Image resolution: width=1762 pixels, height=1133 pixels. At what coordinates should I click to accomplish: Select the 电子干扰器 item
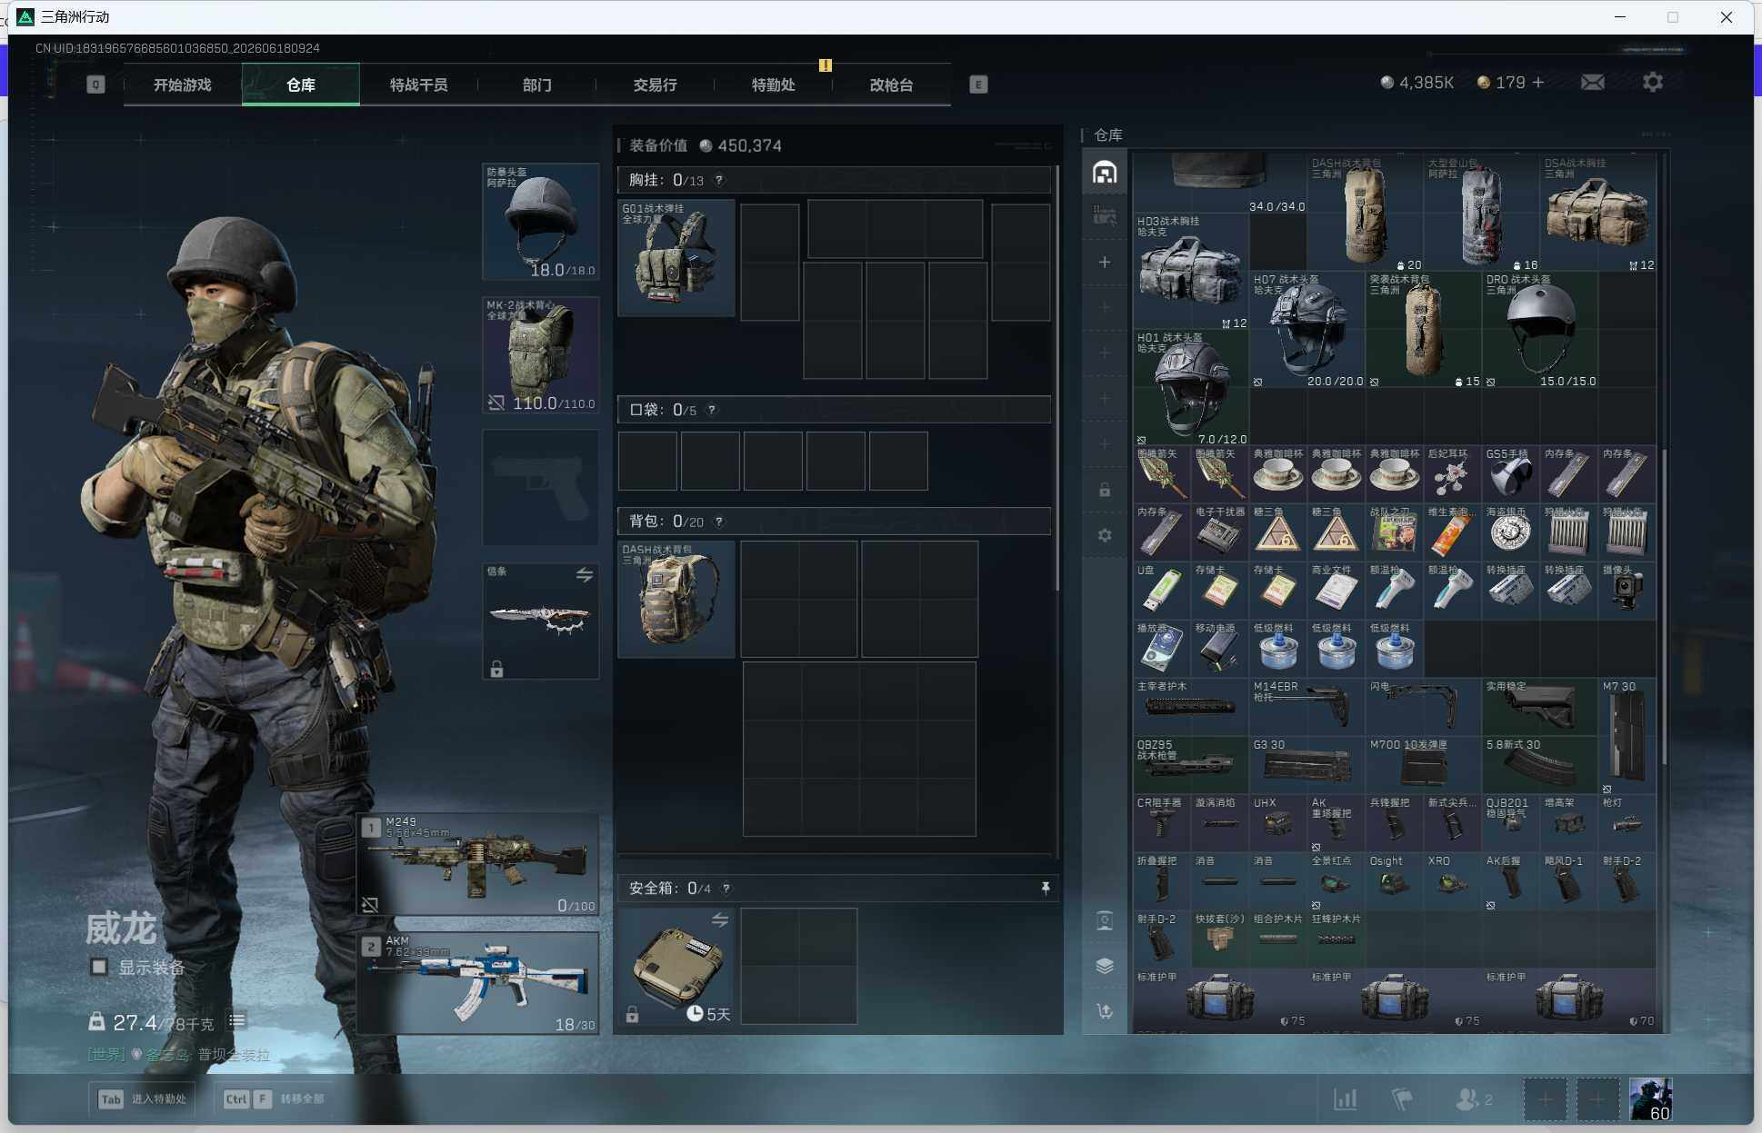1219,533
